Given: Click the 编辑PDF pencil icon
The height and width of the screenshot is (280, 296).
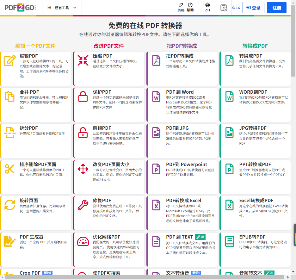Looking at the screenshot, I should tap(9, 60).
